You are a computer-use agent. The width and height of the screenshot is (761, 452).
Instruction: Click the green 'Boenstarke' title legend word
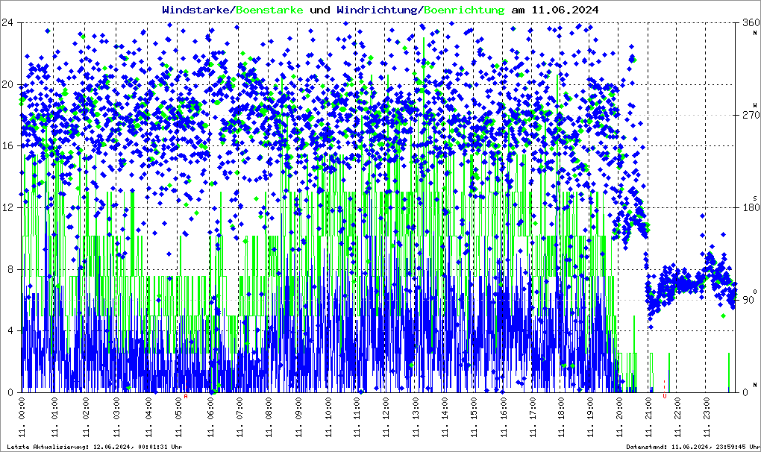(x=269, y=10)
